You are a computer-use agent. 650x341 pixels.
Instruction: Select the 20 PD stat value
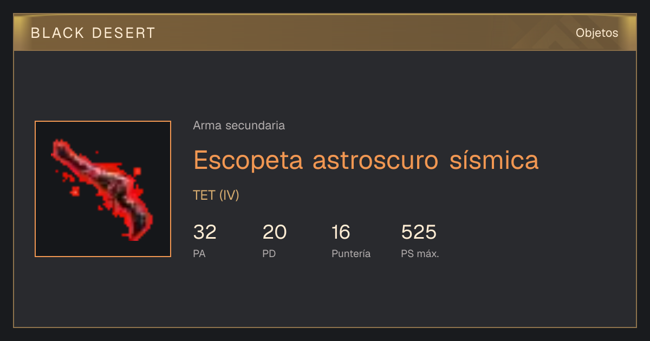click(275, 232)
